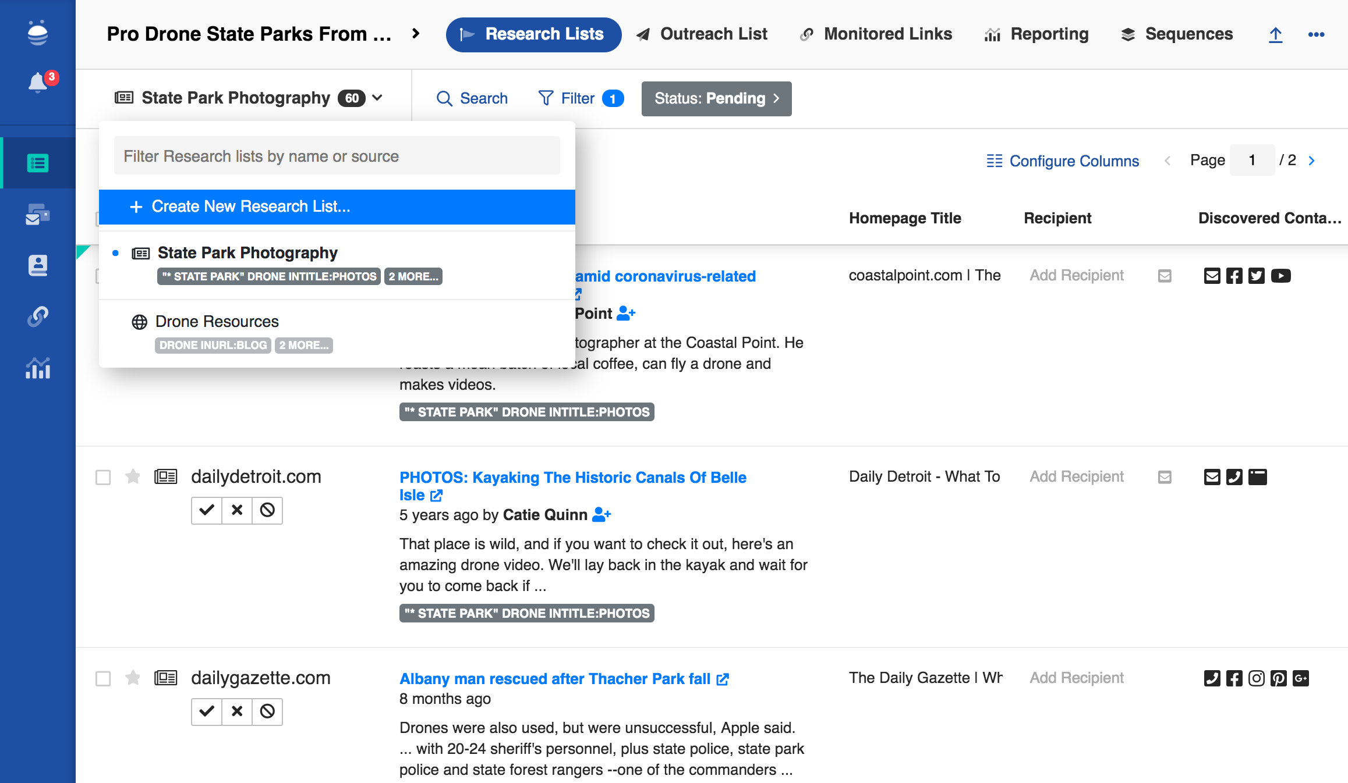Open the notifications bell icon

(38, 82)
